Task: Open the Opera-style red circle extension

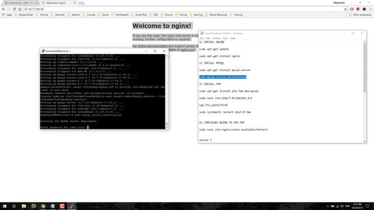Action: click(x=352, y=9)
